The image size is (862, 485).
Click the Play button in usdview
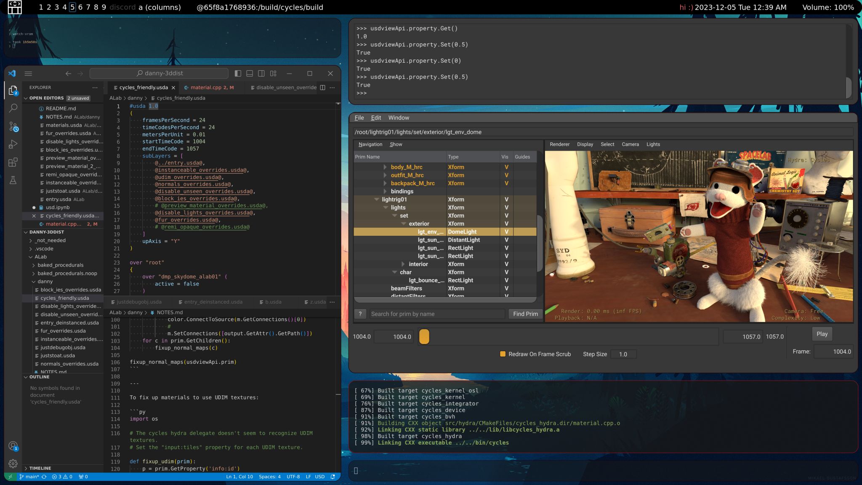tap(822, 334)
